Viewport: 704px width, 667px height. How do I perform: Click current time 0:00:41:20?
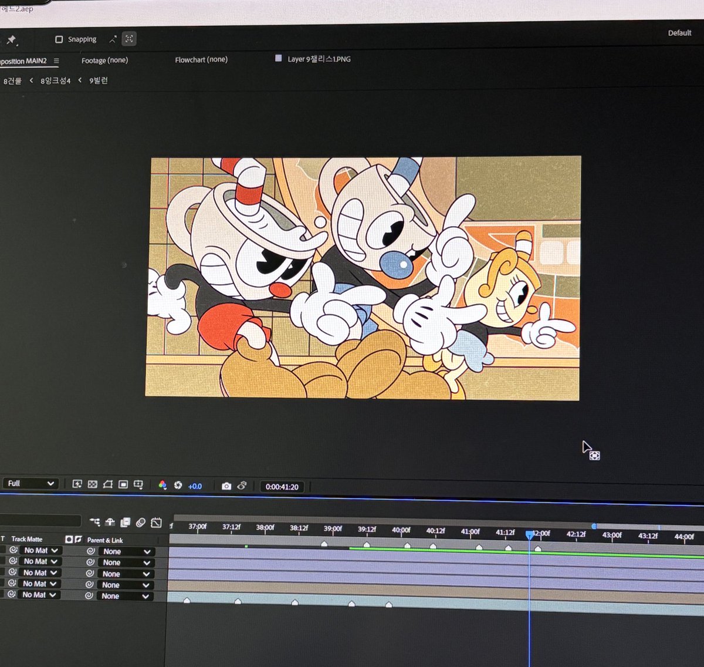click(282, 487)
